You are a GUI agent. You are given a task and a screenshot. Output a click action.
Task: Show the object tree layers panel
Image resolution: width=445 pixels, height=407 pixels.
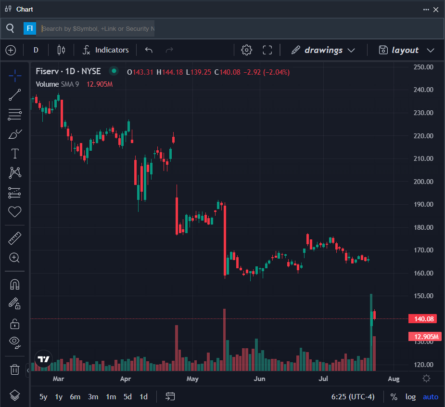pyautogui.click(x=15, y=395)
